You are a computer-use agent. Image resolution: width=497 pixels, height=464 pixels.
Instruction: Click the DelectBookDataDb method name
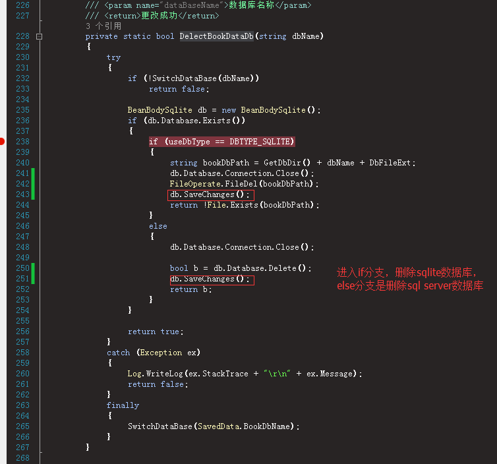pos(216,36)
